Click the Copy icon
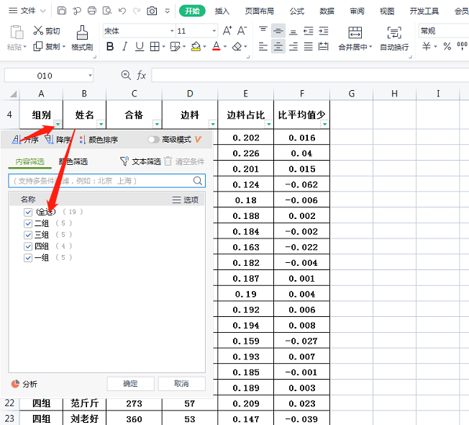The height and width of the screenshot is (425, 469). (37, 46)
